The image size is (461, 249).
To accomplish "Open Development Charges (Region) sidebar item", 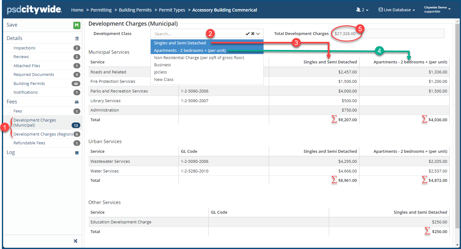I will point(43,134).
